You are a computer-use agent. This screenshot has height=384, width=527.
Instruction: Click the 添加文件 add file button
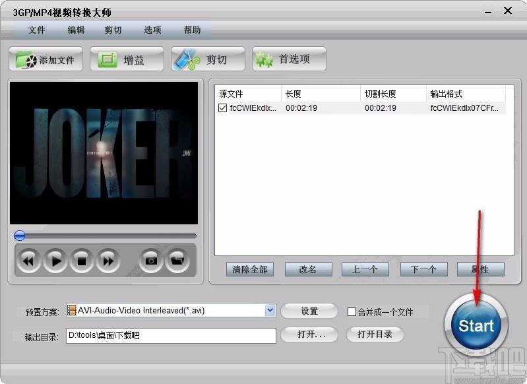click(x=46, y=59)
